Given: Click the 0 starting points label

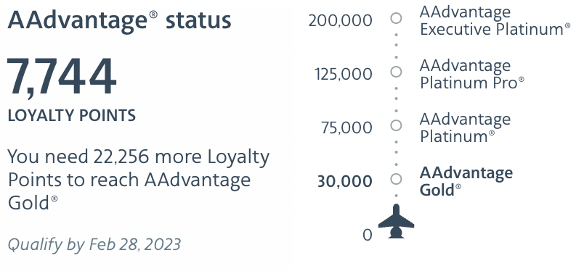Looking at the screenshot, I should [x=368, y=235].
